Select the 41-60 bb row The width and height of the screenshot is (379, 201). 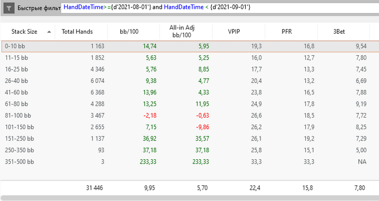[190, 93]
